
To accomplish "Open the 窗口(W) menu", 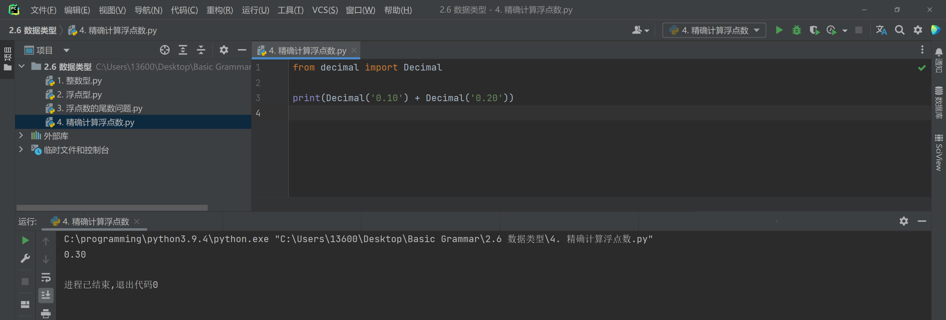I will (x=360, y=10).
